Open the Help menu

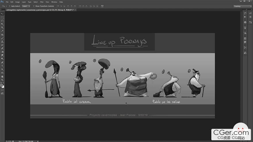coord(61,2)
